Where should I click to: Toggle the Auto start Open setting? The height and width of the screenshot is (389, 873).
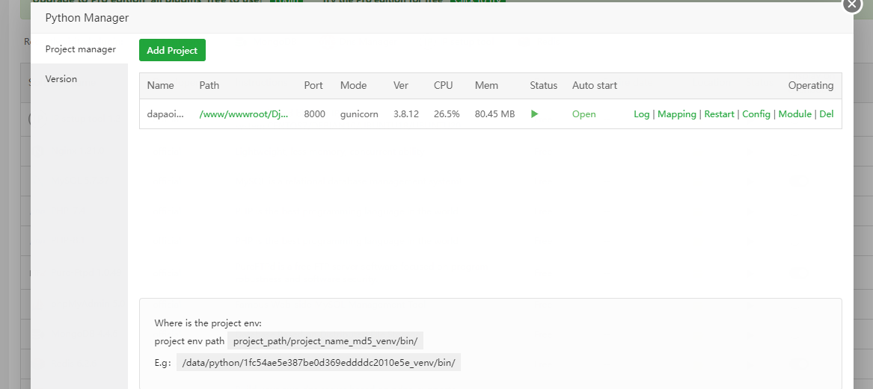[x=584, y=114]
